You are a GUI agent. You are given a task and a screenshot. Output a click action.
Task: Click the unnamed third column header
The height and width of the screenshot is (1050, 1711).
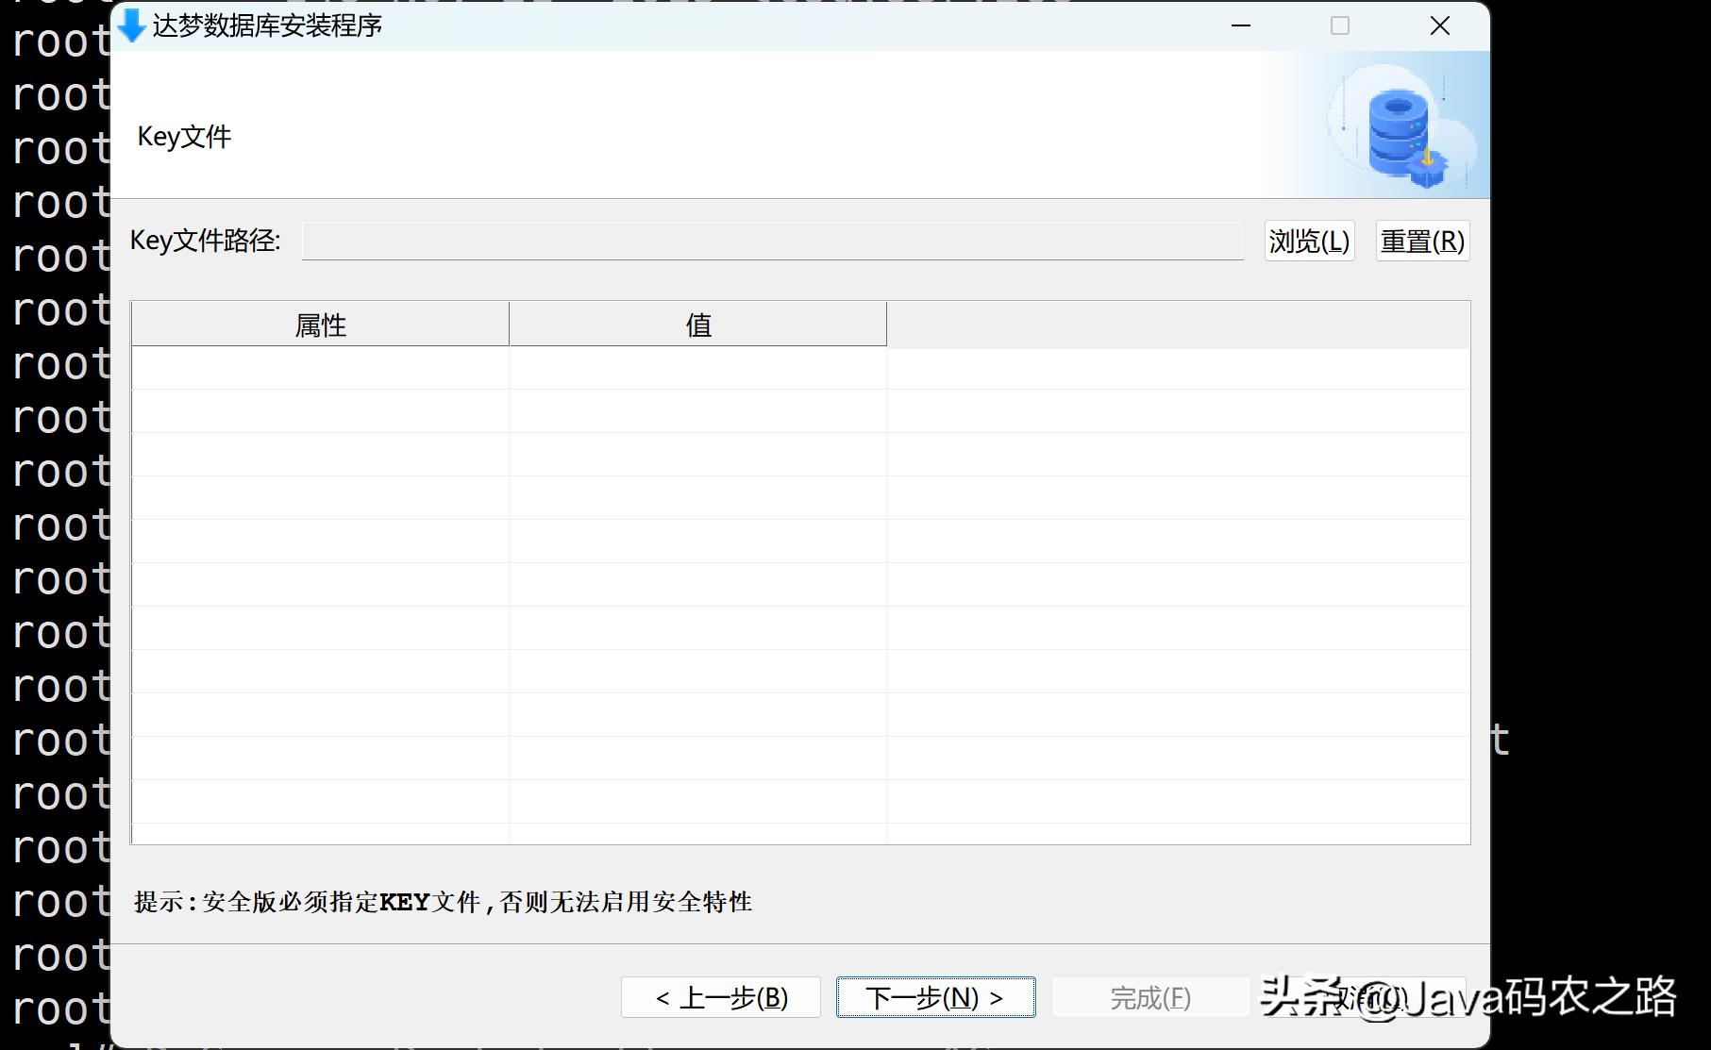tap(1178, 324)
